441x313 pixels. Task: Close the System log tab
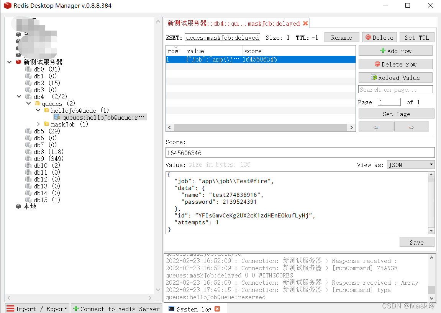[x=217, y=309]
